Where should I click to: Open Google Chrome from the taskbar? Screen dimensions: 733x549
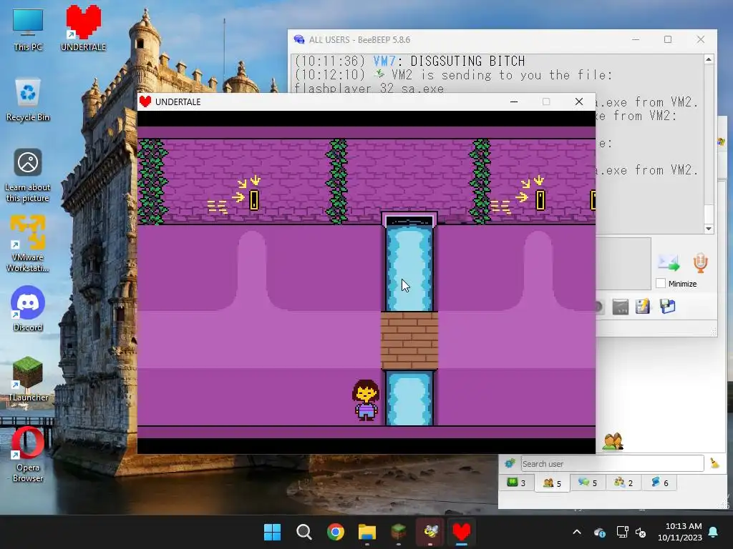click(x=335, y=532)
